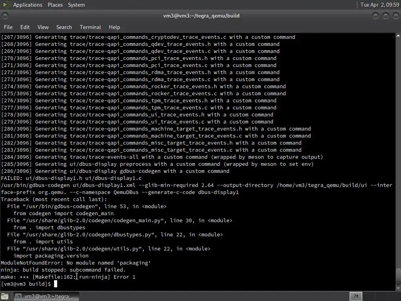Click the '[270/3096]' pci trace_events.h line
The image size is (401, 301).
139,58
